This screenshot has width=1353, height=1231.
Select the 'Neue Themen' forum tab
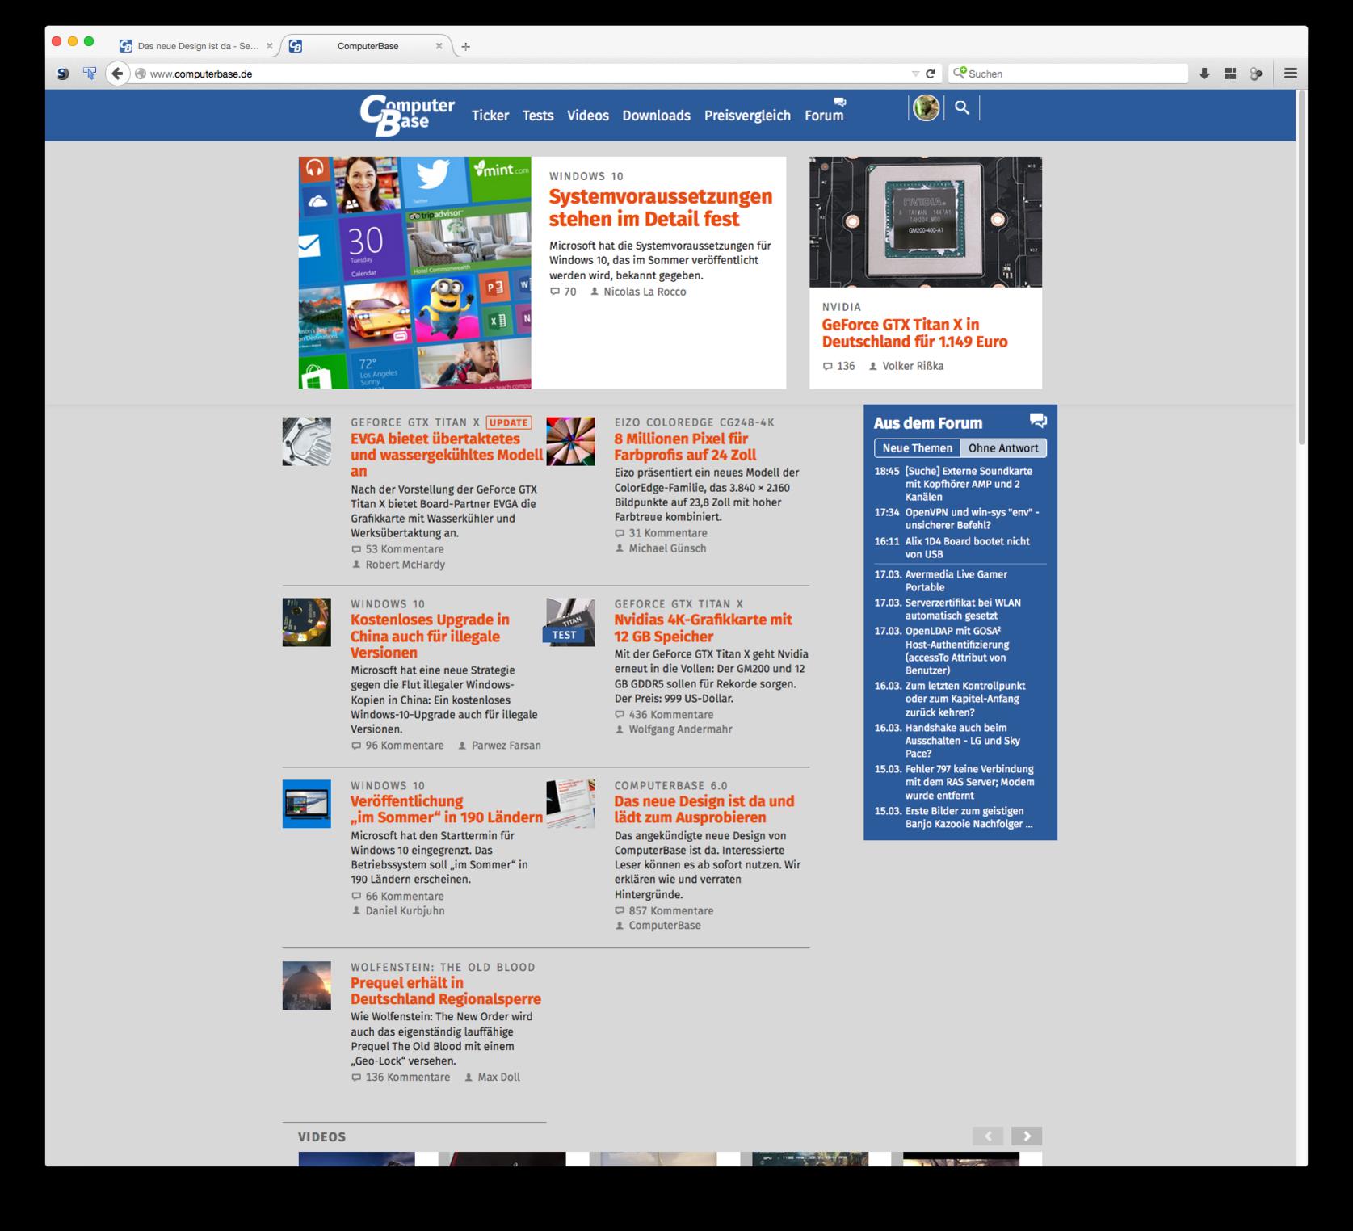[x=917, y=448]
